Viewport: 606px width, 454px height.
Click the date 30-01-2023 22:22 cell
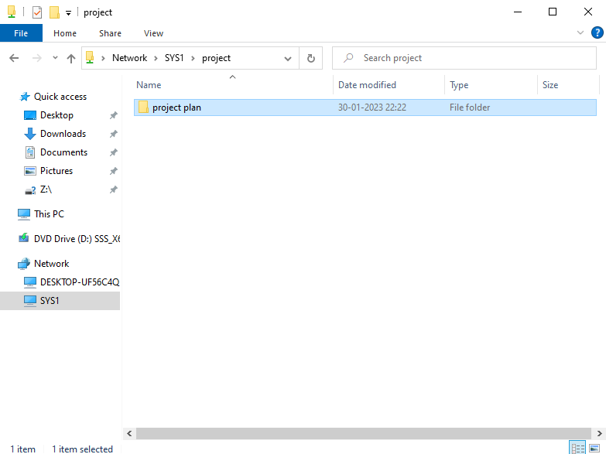coord(372,108)
